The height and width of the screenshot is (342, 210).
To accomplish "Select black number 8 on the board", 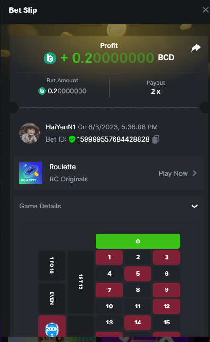I will 138,290.
